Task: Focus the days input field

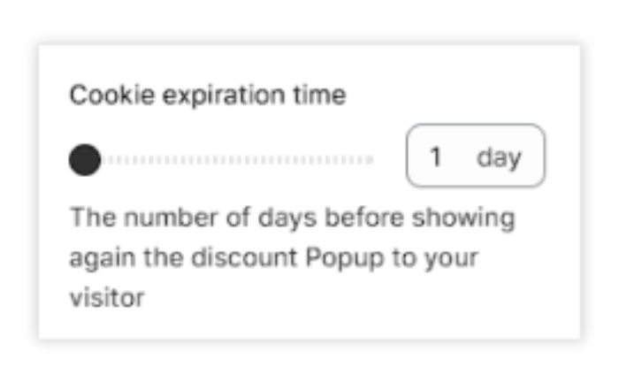Action: tap(475, 157)
